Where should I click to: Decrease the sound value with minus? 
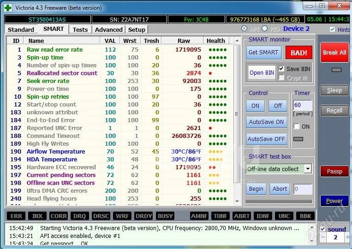[x=323, y=237]
